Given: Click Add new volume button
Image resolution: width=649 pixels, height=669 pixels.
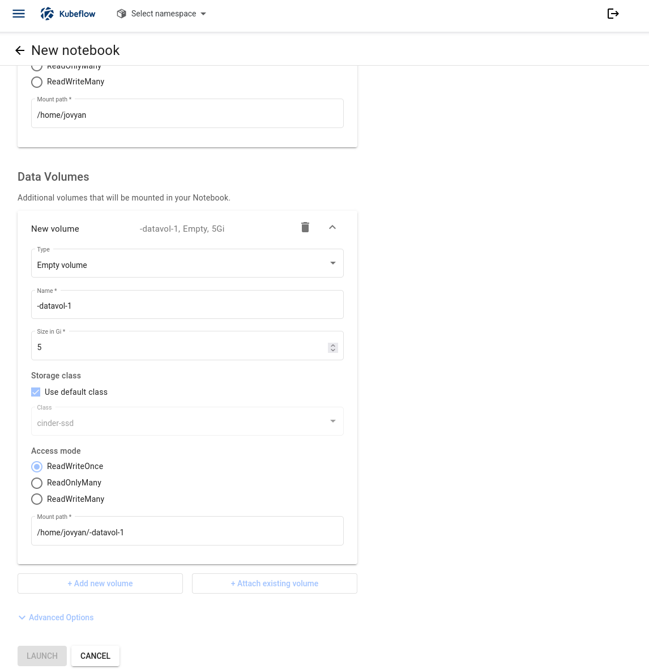Looking at the screenshot, I should [x=100, y=583].
